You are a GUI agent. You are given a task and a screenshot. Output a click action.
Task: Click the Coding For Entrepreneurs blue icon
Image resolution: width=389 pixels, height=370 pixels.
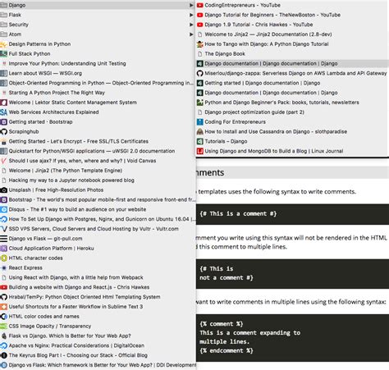200,121
